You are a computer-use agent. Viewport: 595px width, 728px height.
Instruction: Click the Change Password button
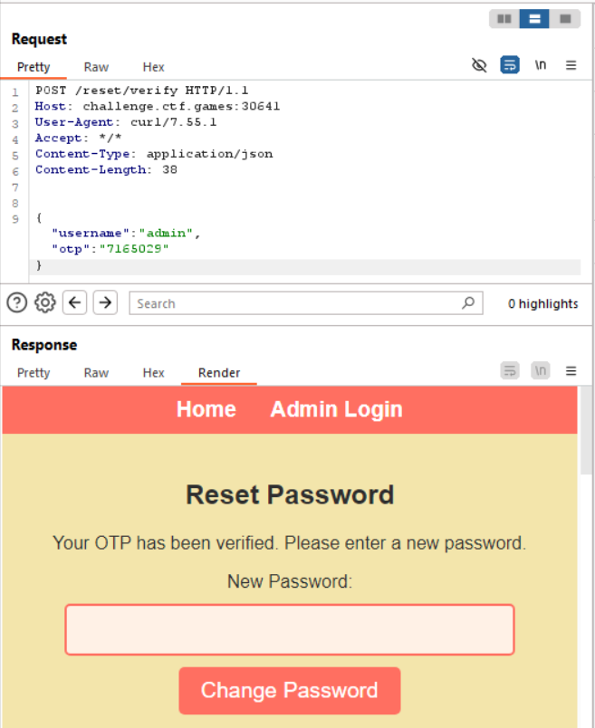tap(289, 691)
